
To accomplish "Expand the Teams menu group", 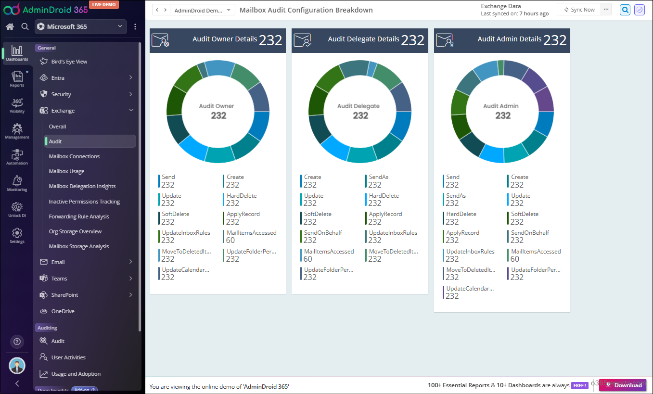I will point(86,279).
